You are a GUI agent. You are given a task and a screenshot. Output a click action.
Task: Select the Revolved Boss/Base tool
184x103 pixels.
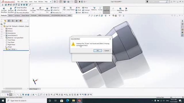click(11, 10)
